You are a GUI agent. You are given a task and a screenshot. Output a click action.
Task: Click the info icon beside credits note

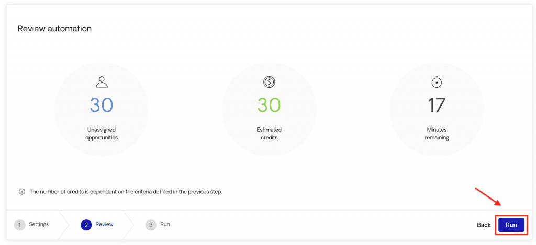click(x=22, y=192)
